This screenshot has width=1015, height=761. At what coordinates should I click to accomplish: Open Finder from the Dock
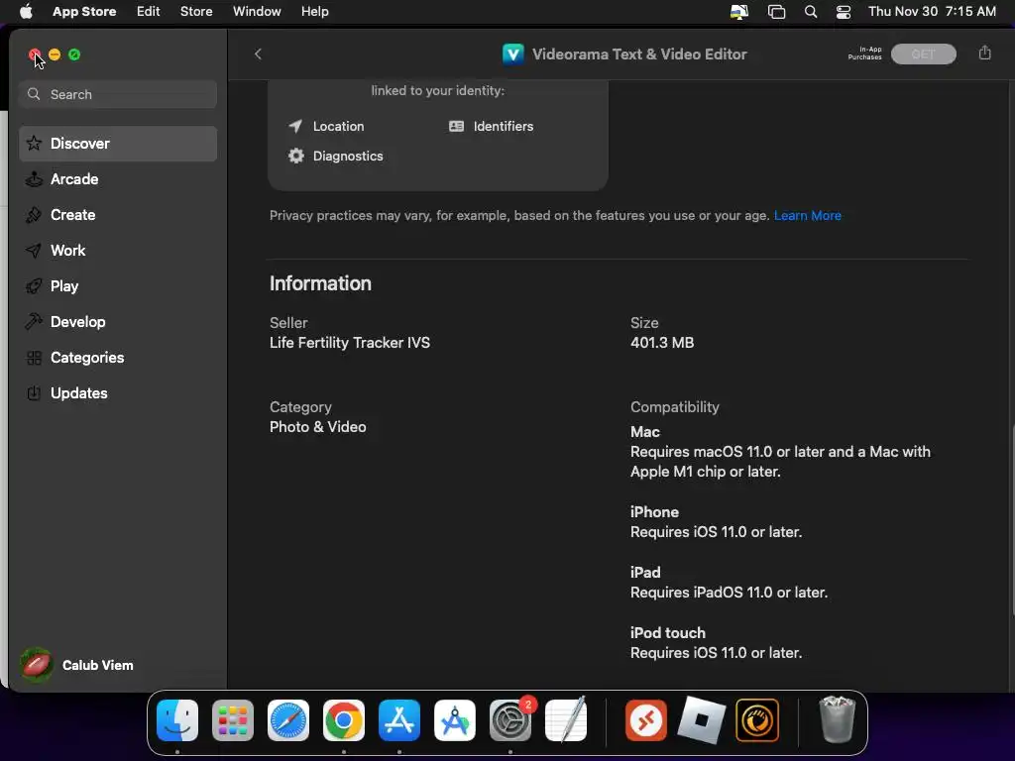[177, 720]
